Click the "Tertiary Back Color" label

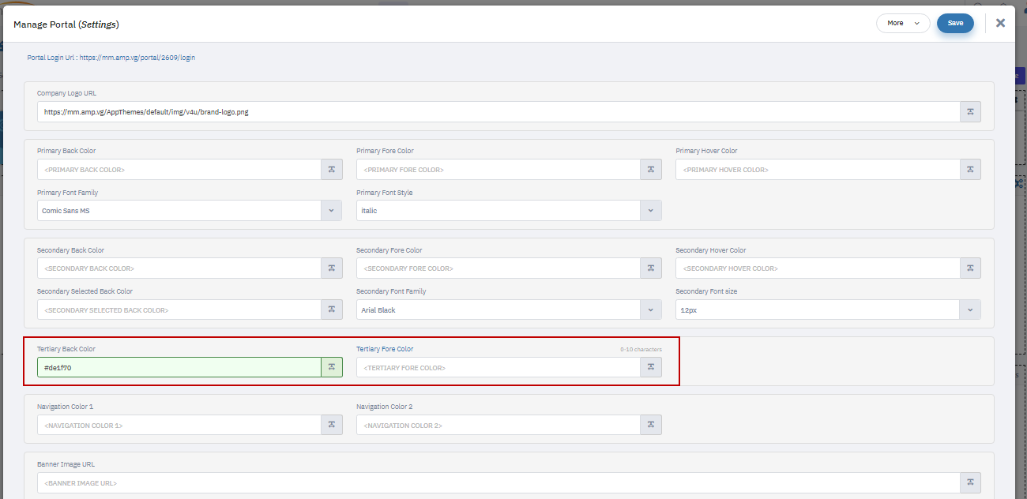coord(66,349)
